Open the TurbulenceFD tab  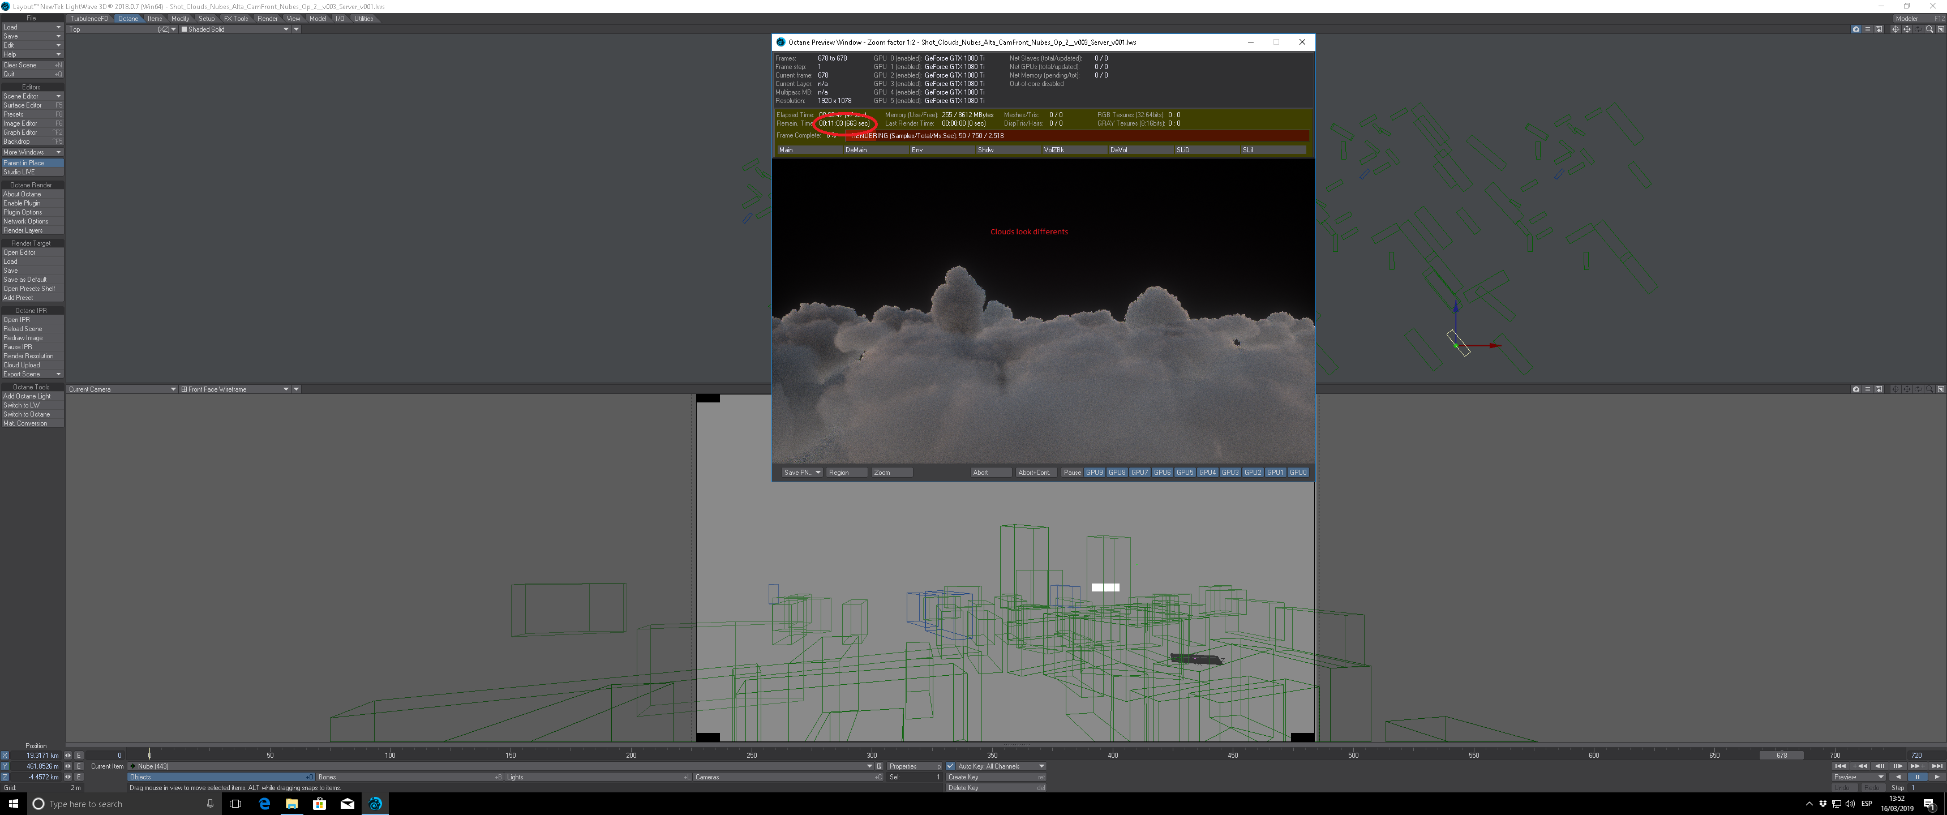click(89, 18)
